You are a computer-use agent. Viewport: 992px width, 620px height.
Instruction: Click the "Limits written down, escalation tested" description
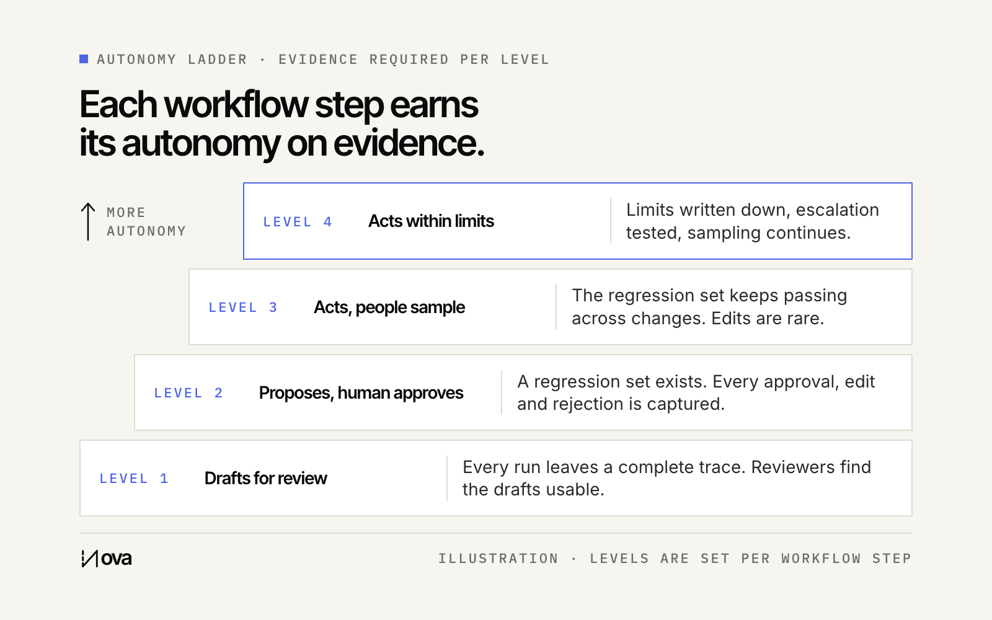click(753, 221)
